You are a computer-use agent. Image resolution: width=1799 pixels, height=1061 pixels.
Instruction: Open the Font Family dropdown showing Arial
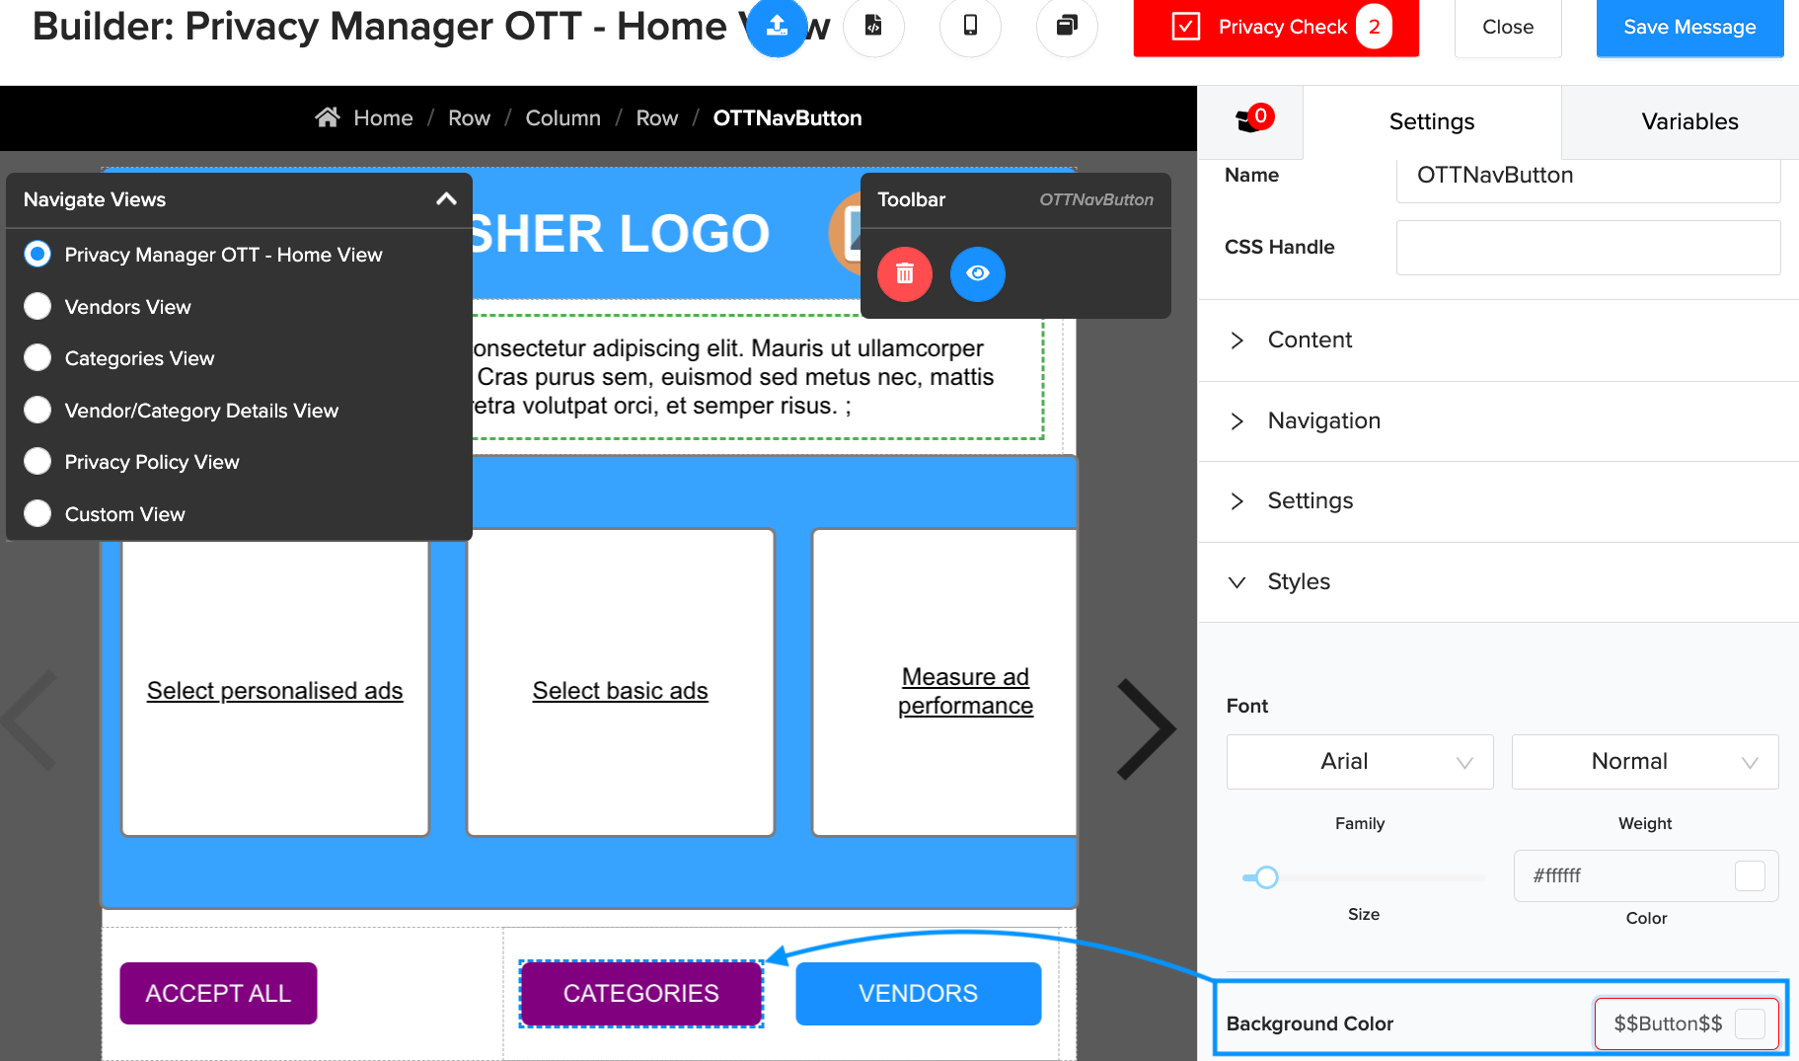pos(1359,761)
